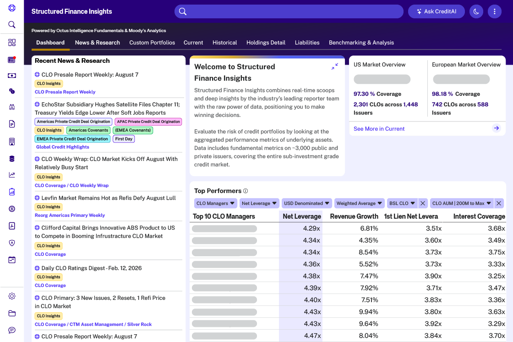Switch to the News & Research tab

pos(98,43)
